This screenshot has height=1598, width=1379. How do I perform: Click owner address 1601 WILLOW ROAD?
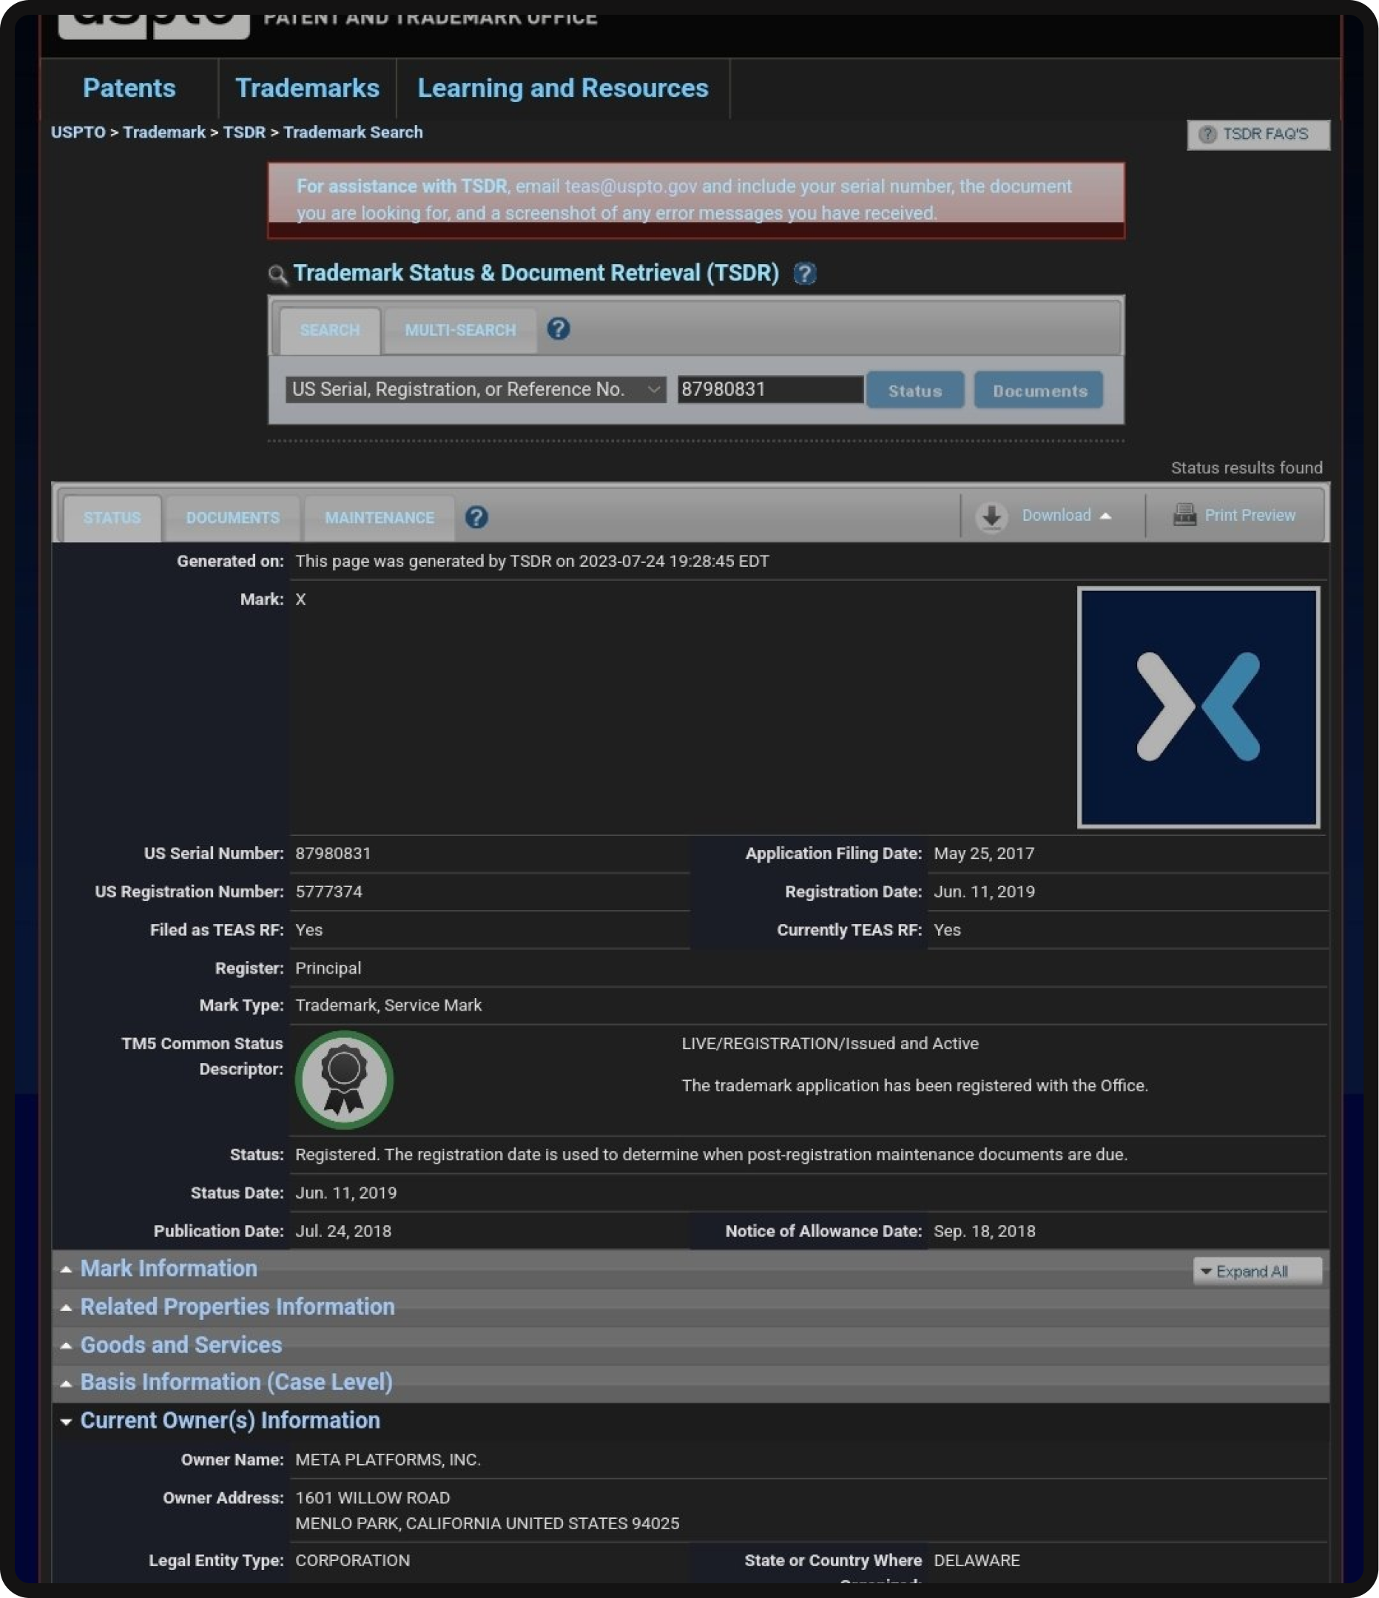[373, 1499]
